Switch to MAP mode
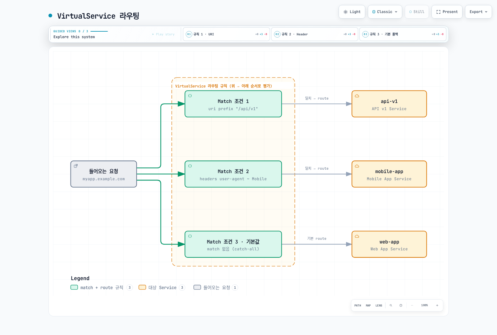 click(x=368, y=306)
